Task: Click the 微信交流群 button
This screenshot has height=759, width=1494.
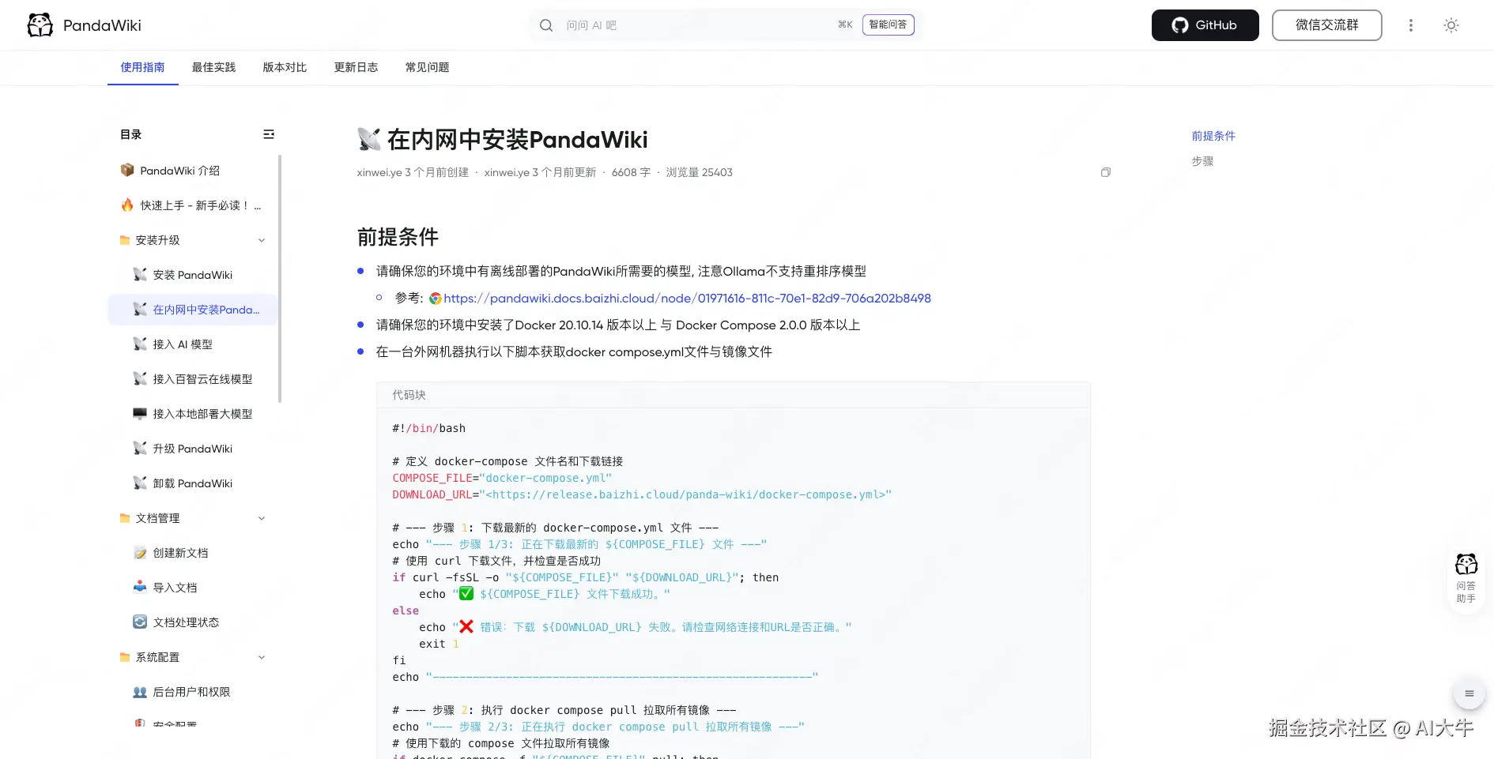Action: (1327, 25)
